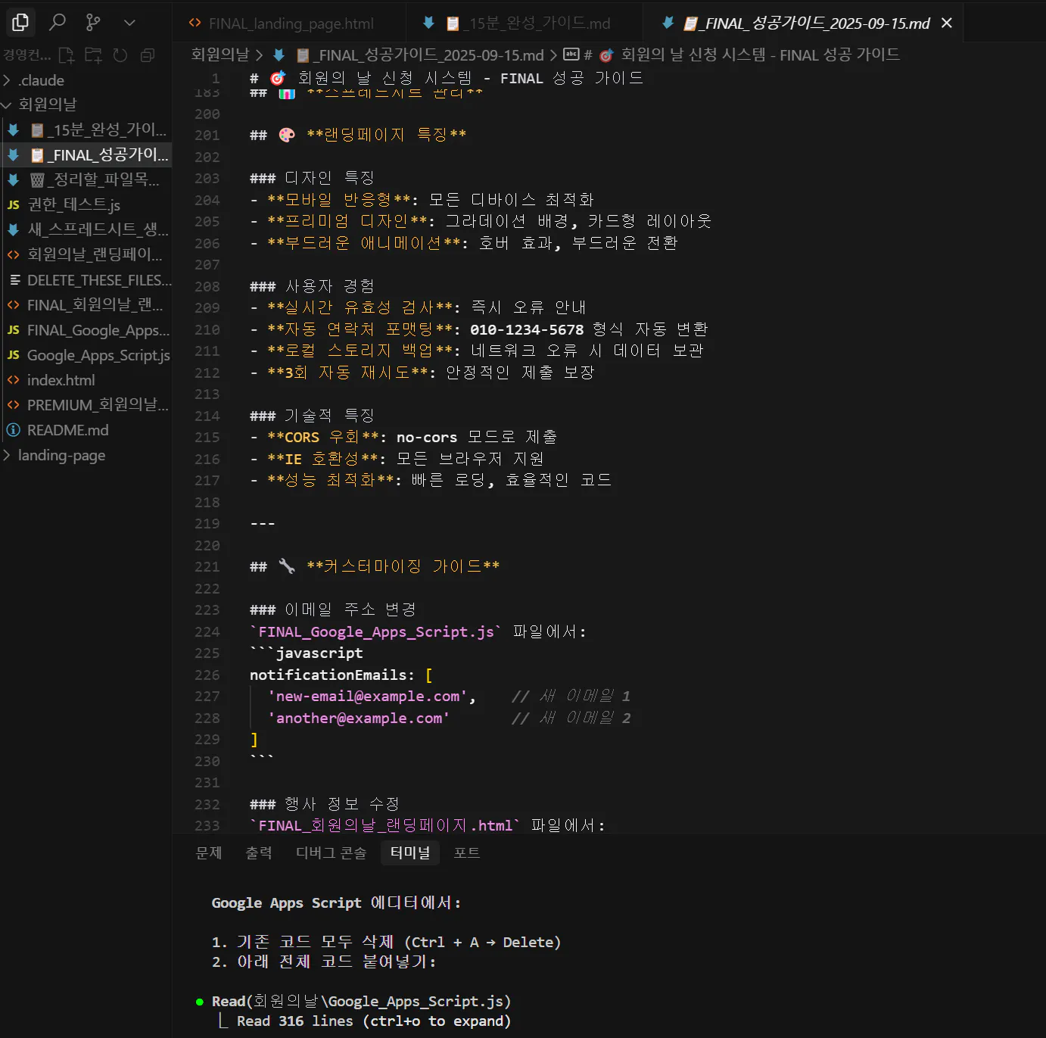Open 회원의날_랜딩페이 HTML file in Explorer
Screen dimensions: 1046x1038
(86, 254)
